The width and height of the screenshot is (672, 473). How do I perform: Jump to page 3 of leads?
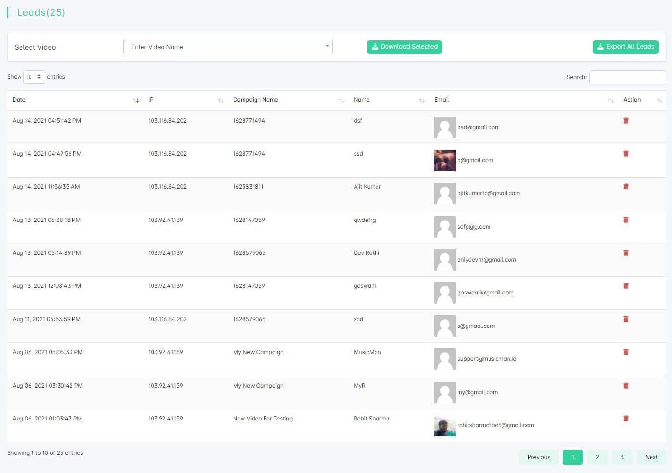point(622,457)
